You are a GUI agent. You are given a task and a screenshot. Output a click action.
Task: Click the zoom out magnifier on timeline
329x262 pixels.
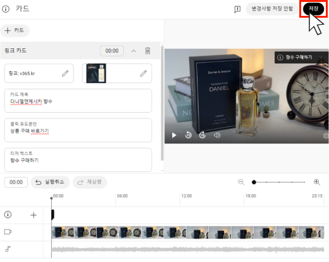click(241, 182)
